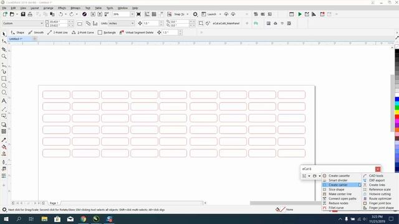Screen dimensions: 399x224
Task: Expand second eCut 6 panel dropdown arrow
Action: tap(320, 176)
